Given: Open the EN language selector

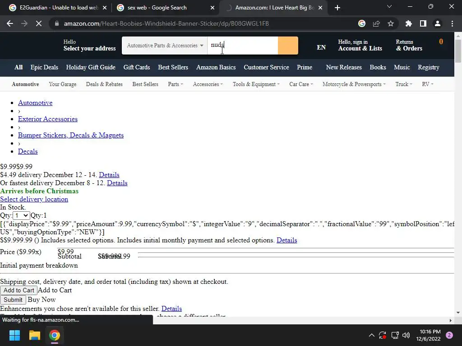Looking at the screenshot, I should pos(321,47).
